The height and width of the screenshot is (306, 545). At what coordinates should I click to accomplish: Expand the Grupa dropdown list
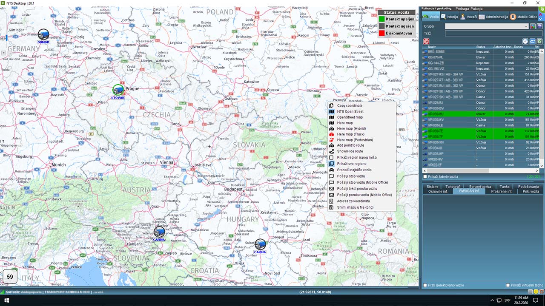click(526, 26)
